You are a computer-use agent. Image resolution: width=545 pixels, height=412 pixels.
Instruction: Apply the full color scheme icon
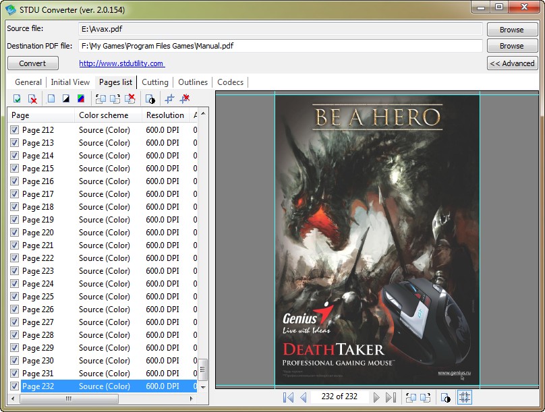[81, 99]
